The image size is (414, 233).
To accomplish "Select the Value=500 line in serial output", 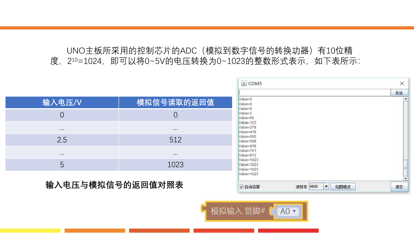I will click(x=247, y=136).
